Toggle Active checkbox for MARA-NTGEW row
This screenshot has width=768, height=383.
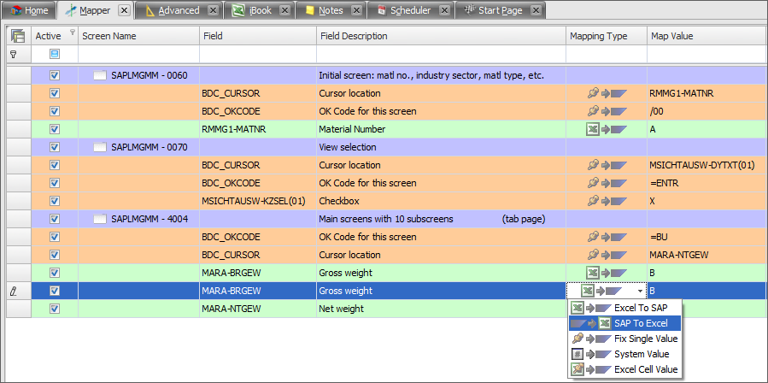coord(55,309)
